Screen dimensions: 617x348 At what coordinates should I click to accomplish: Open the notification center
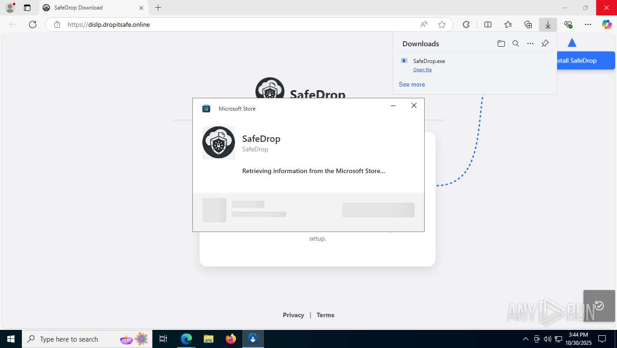[602, 339]
